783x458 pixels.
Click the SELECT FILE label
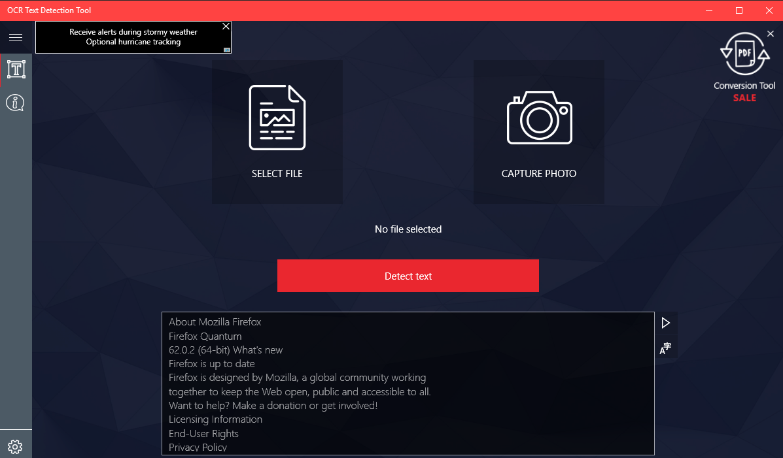point(277,174)
